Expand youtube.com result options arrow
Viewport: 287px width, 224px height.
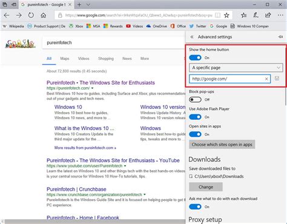[x=125, y=166]
